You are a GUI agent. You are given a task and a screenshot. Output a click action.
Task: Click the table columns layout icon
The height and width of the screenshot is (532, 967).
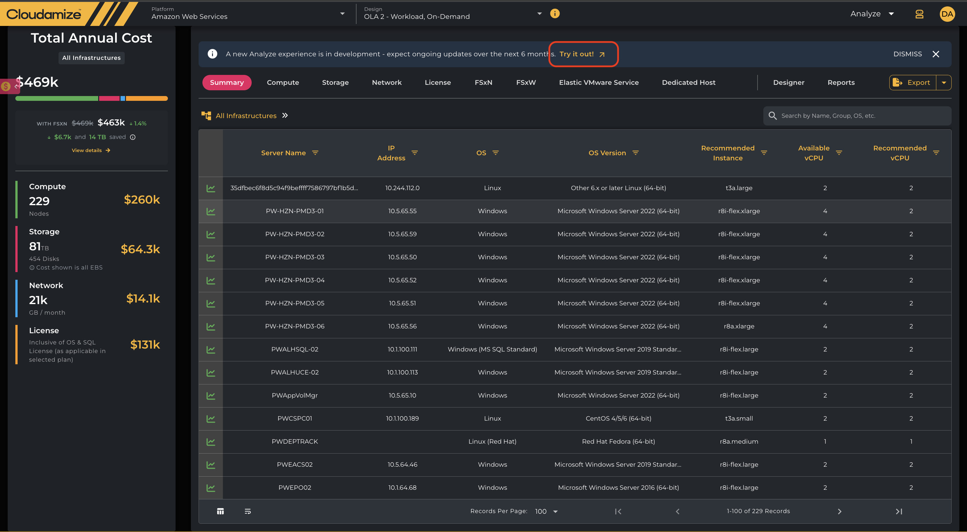click(x=220, y=511)
